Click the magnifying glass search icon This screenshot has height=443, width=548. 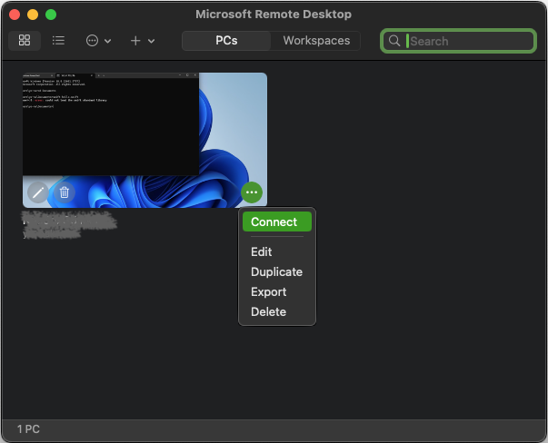(394, 41)
